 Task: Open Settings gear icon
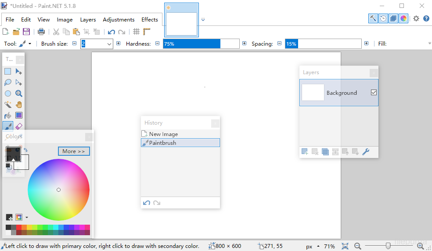pyautogui.click(x=416, y=18)
